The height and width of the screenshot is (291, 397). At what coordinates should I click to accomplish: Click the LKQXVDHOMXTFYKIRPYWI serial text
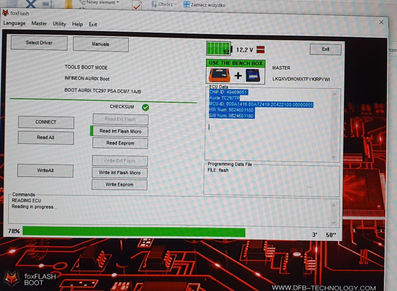pyautogui.click(x=301, y=79)
